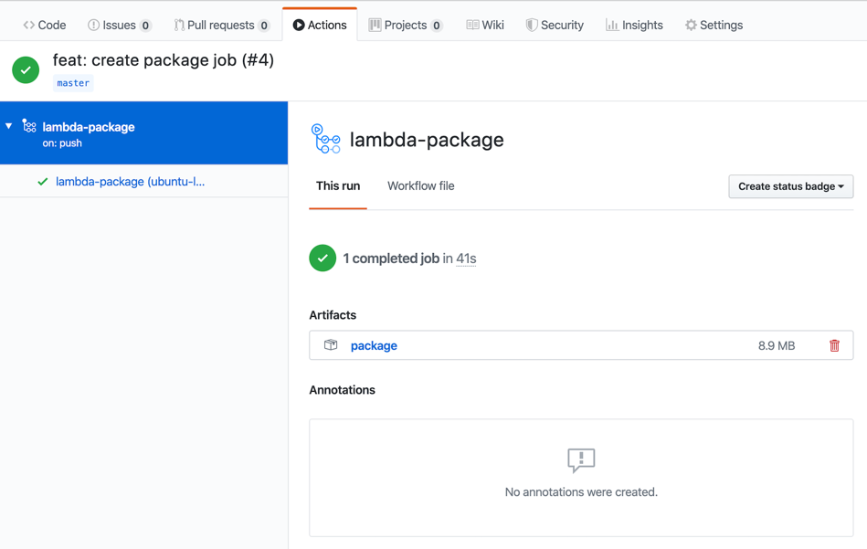Download the package artifact link

[374, 345]
